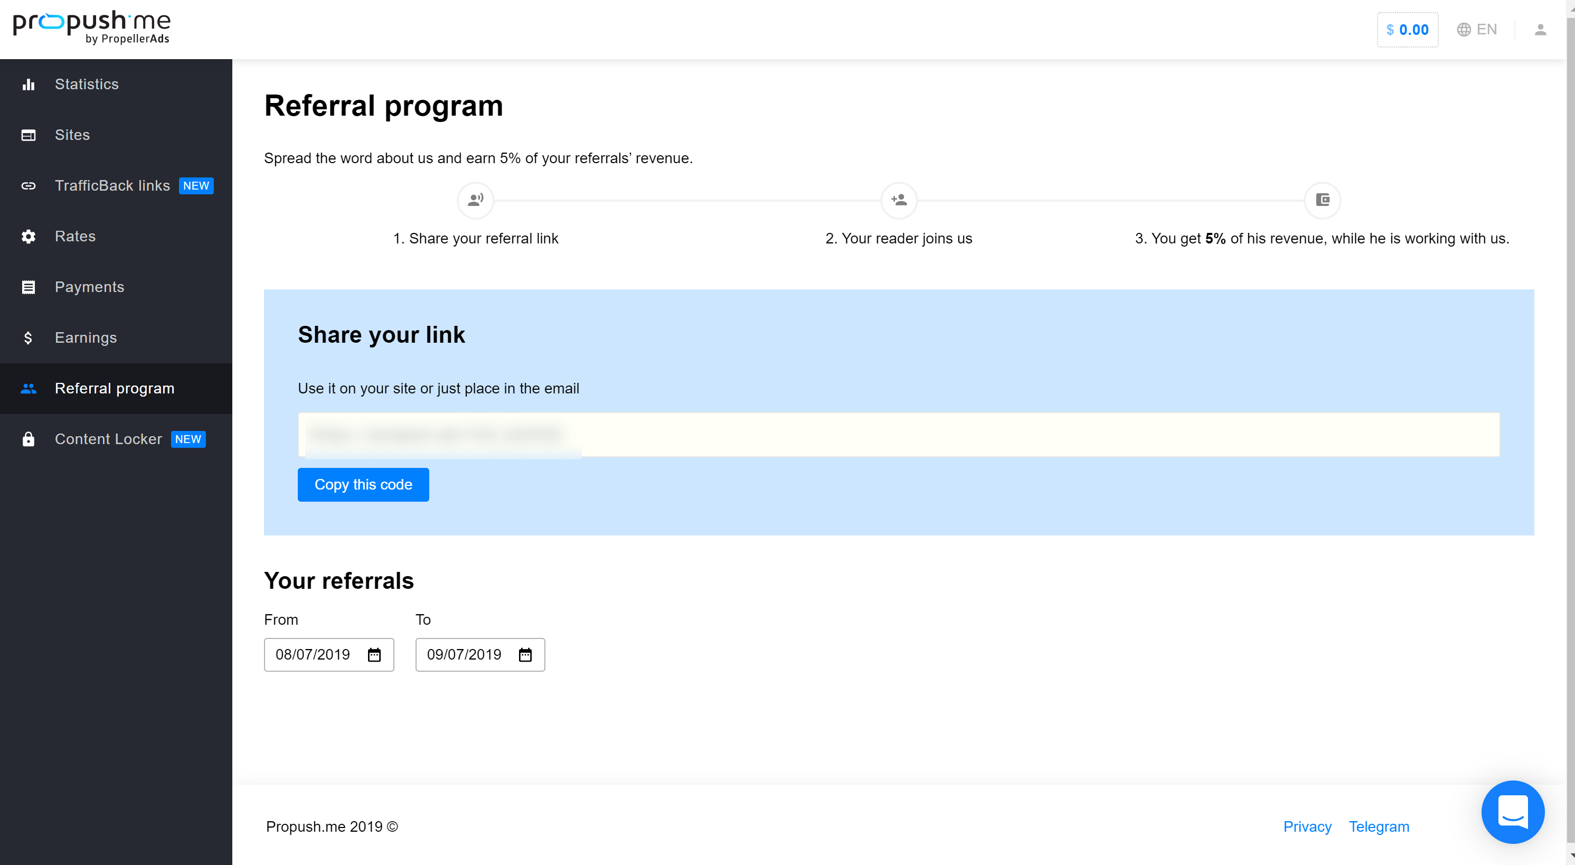Open the Statistics menu item
Image resolution: width=1575 pixels, height=865 pixels.
click(116, 84)
